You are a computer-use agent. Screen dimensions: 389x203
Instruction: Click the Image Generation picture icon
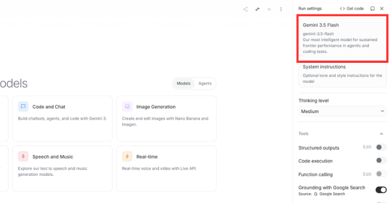(x=127, y=107)
